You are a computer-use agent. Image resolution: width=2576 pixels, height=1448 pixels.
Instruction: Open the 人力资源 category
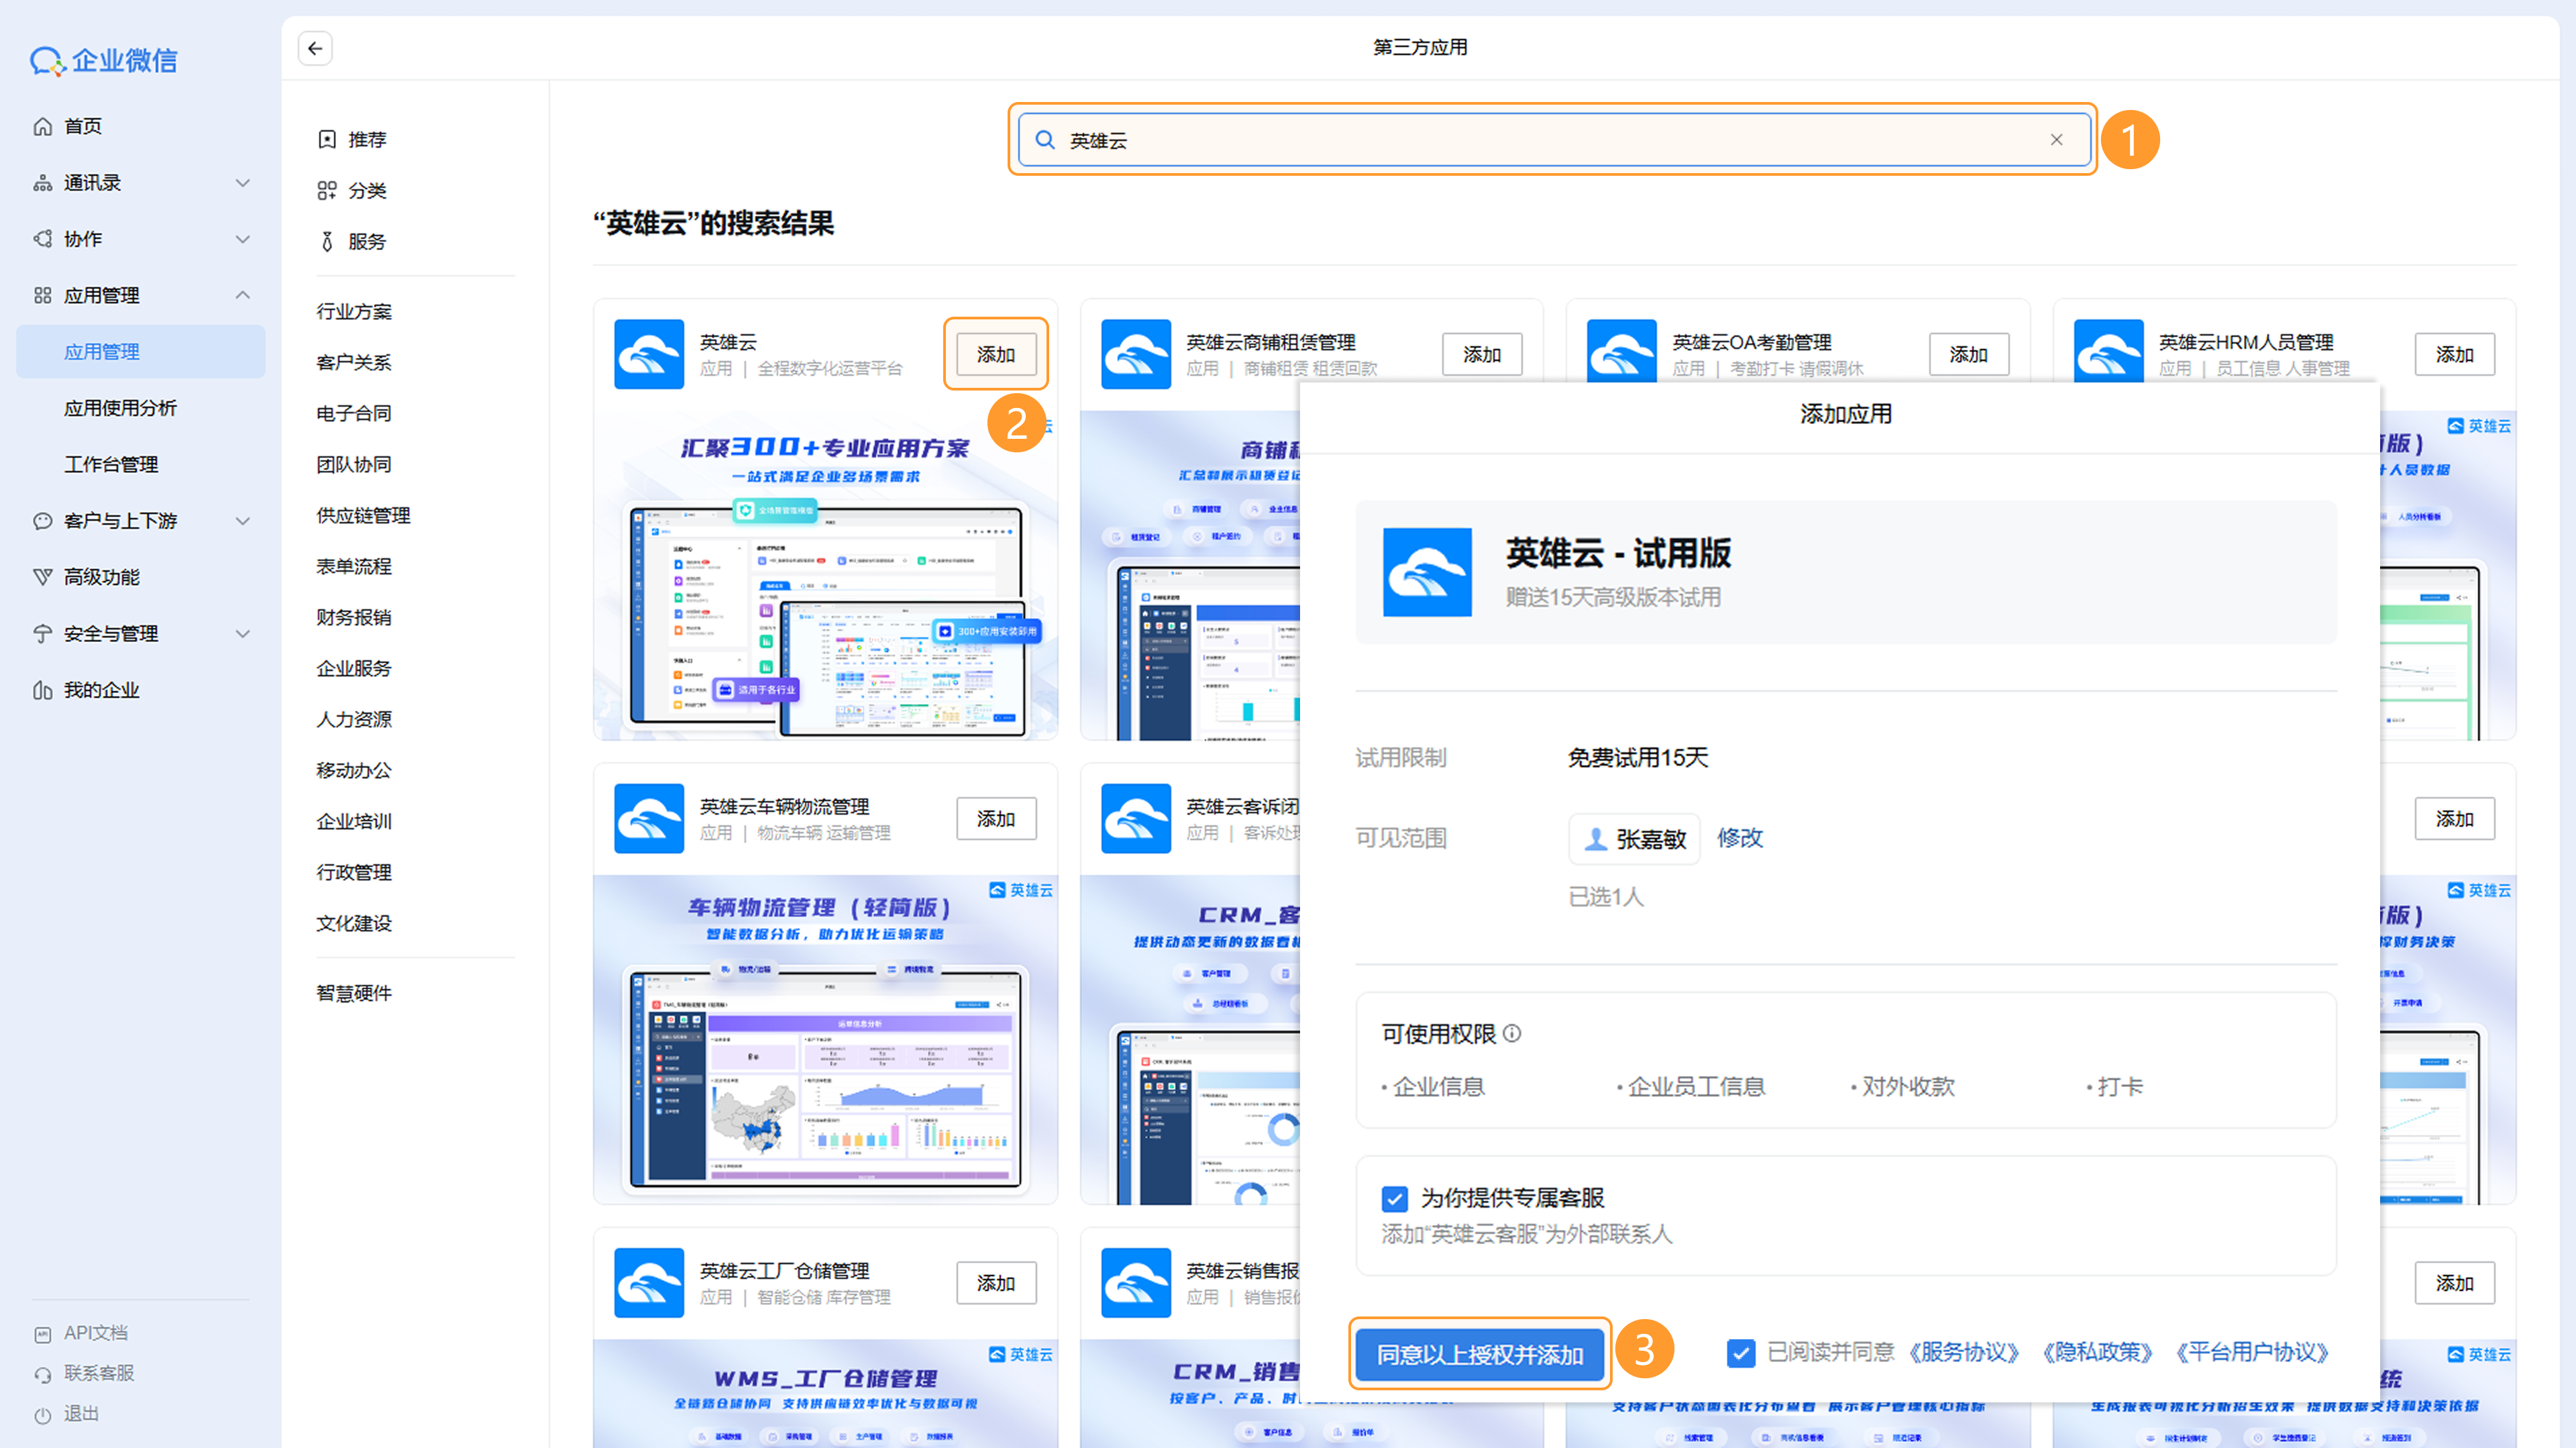tap(354, 720)
